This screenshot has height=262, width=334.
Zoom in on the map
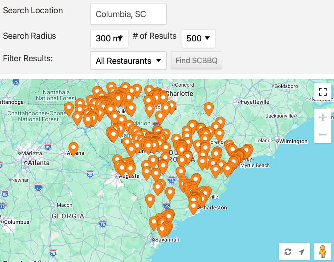click(323, 118)
